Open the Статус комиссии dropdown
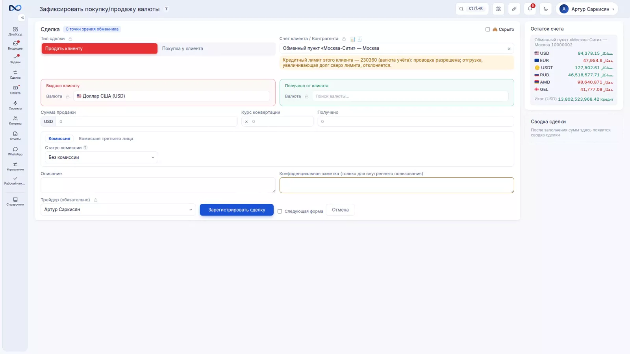630x354 pixels. (102, 157)
